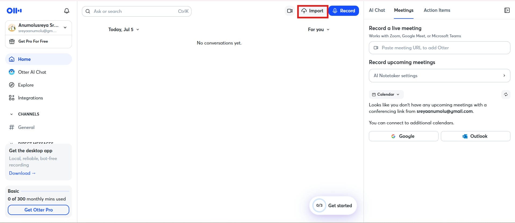Click the Download desktop app link
The height and width of the screenshot is (223, 515).
(22, 173)
